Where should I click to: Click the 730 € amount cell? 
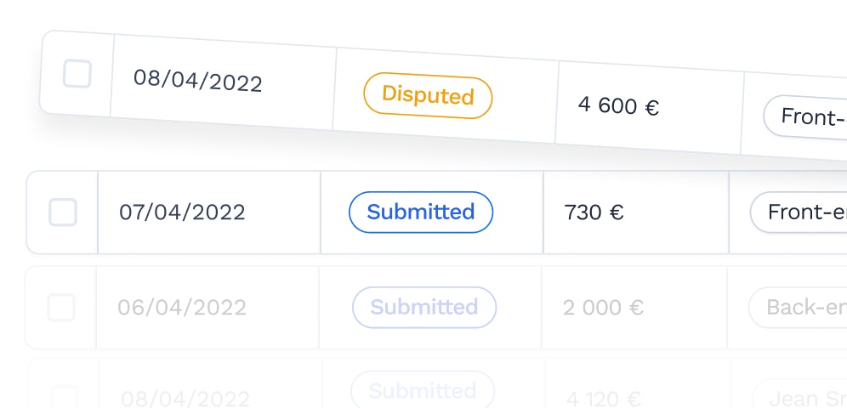click(594, 212)
